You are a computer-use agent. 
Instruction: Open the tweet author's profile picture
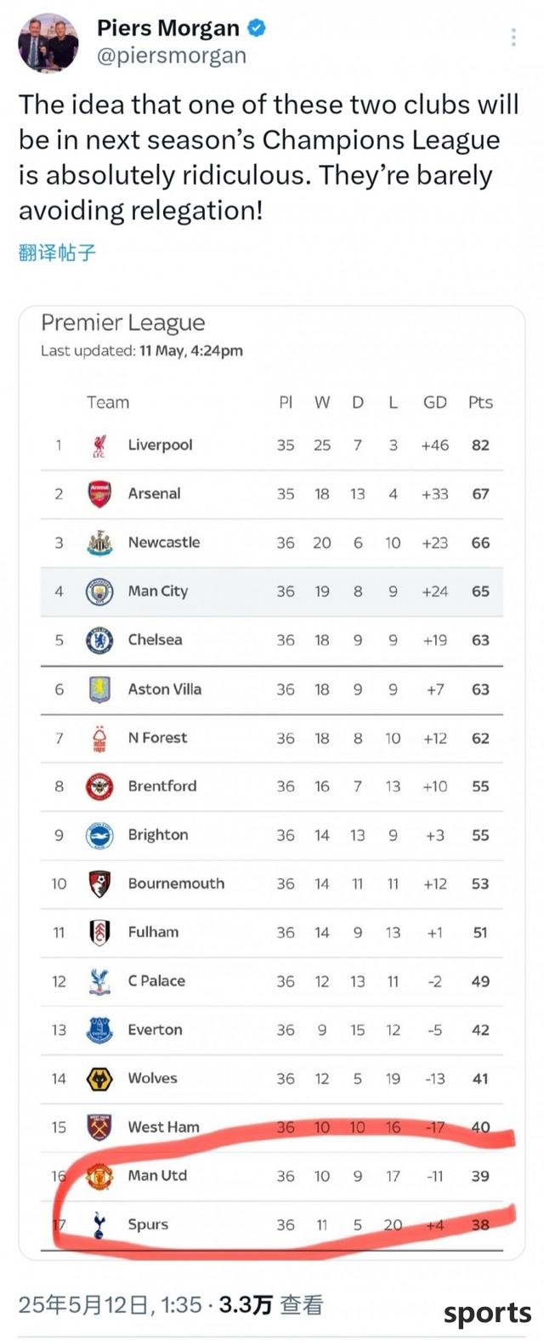click(49, 43)
